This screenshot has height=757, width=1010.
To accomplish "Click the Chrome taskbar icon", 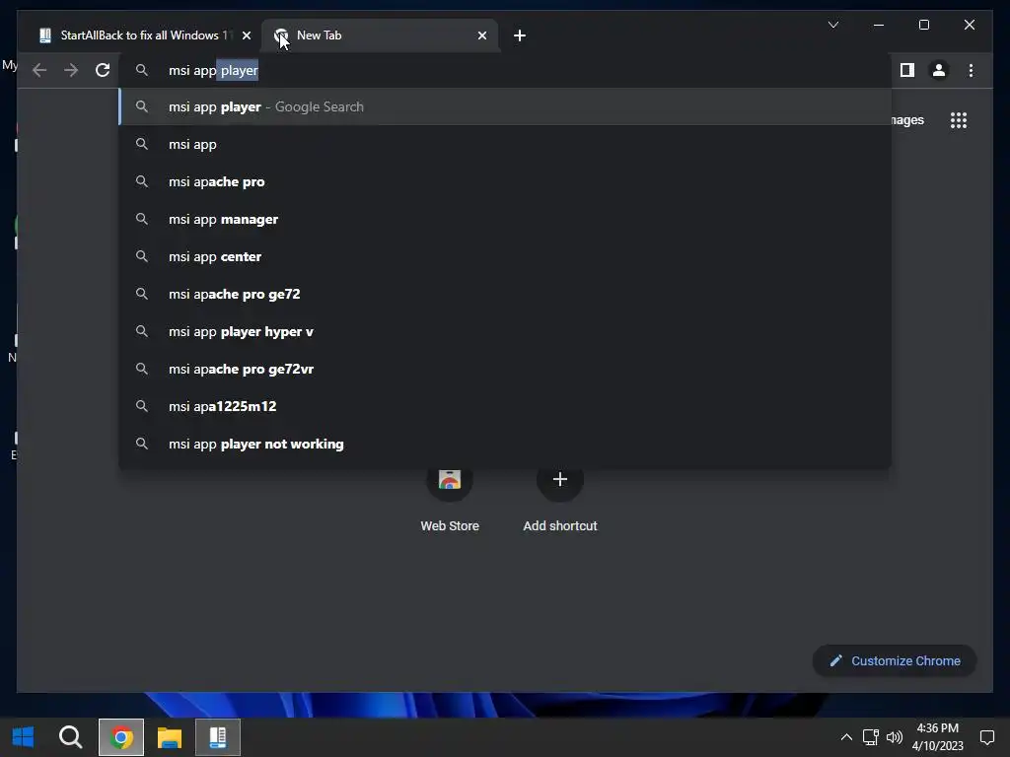I will tap(121, 737).
